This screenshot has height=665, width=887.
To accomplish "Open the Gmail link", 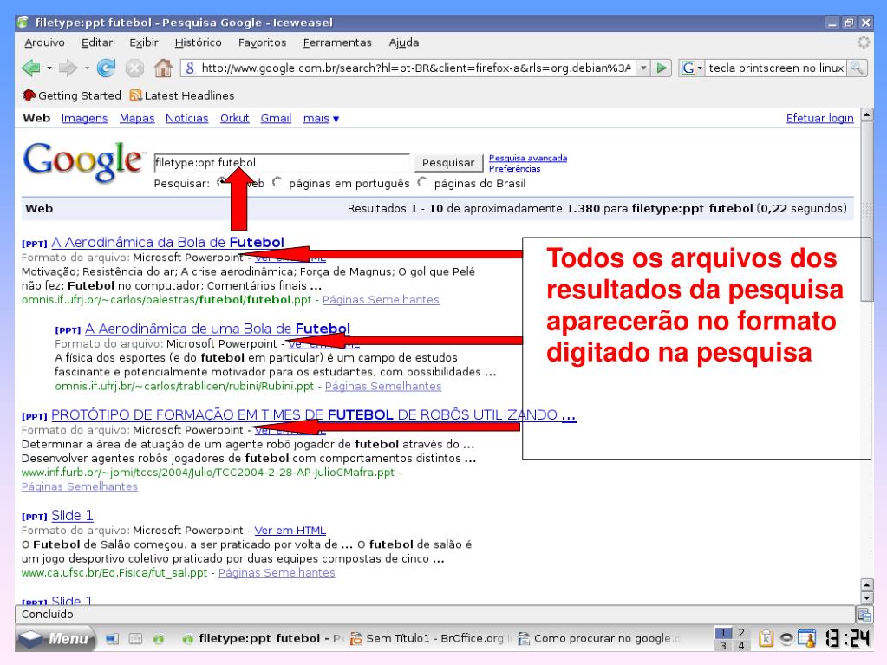I will click(x=276, y=118).
